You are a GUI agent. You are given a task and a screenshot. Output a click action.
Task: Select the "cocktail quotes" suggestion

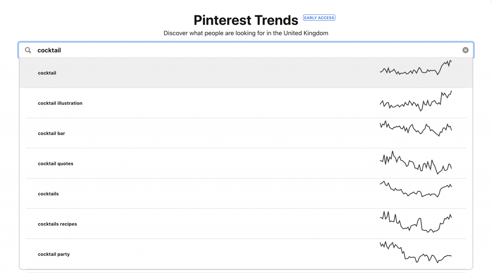(246, 163)
